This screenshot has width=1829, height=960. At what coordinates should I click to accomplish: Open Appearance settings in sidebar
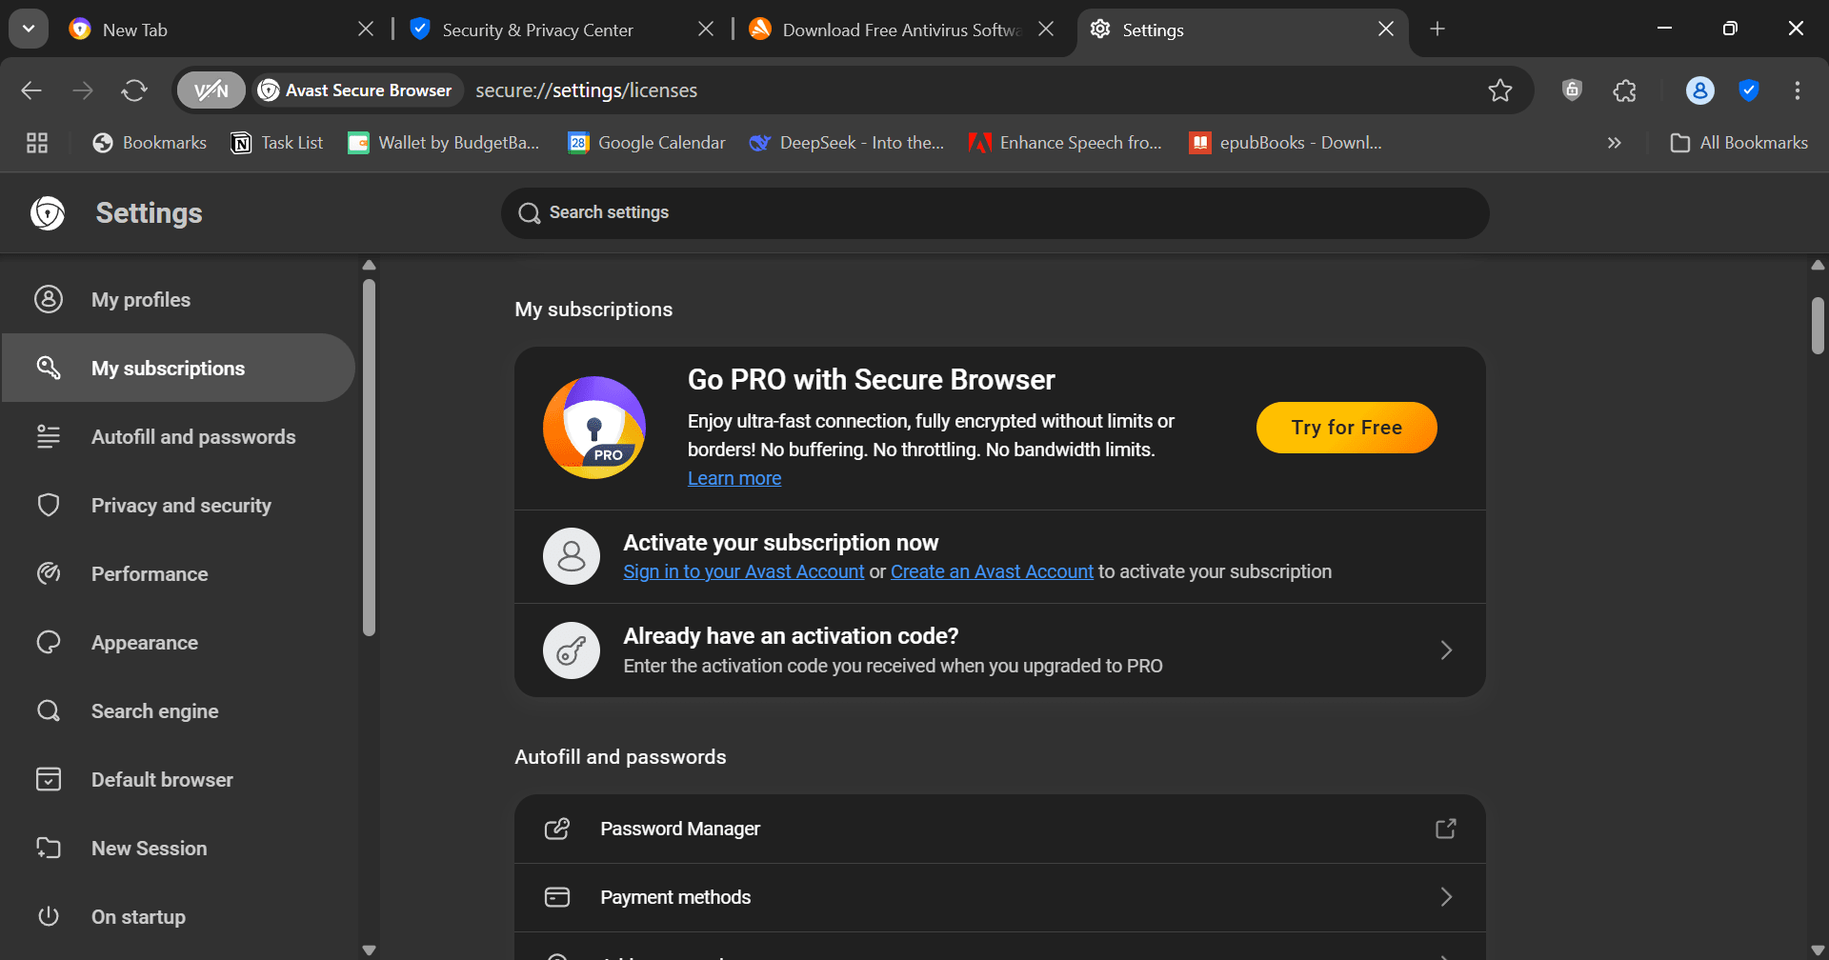point(178,643)
